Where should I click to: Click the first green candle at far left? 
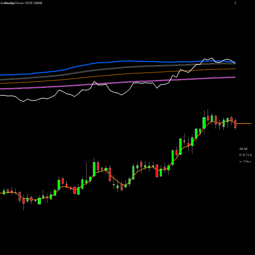point(4,192)
